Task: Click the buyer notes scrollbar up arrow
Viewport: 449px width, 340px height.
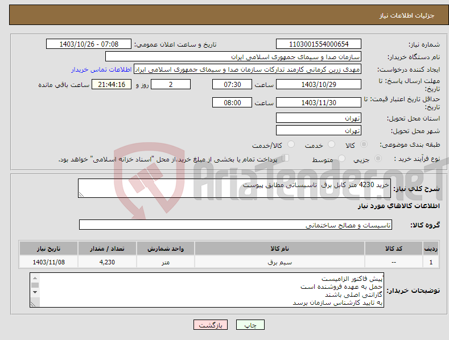Action: (x=35, y=278)
